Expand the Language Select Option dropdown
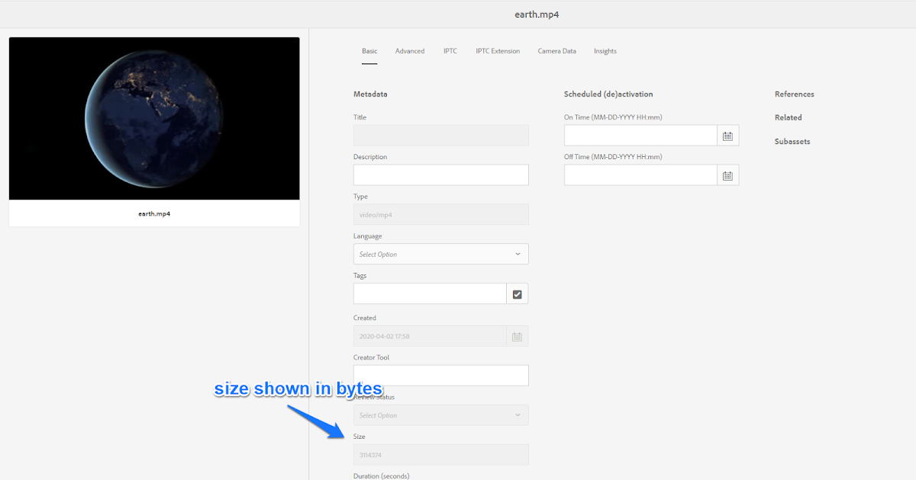This screenshot has height=480, width=916. (x=440, y=254)
